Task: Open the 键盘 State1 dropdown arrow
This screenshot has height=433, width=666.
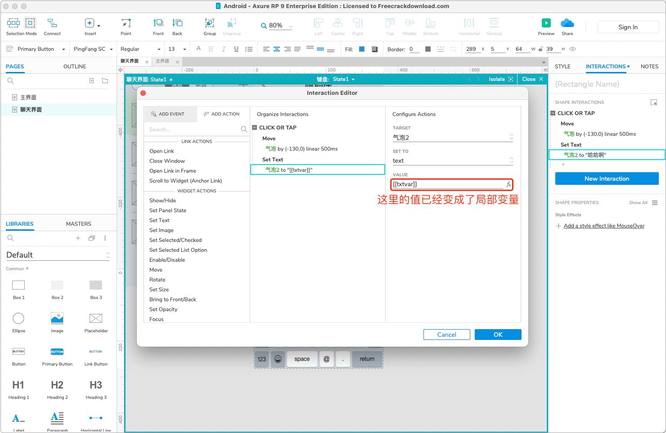Action: click(x=353, y=80)
